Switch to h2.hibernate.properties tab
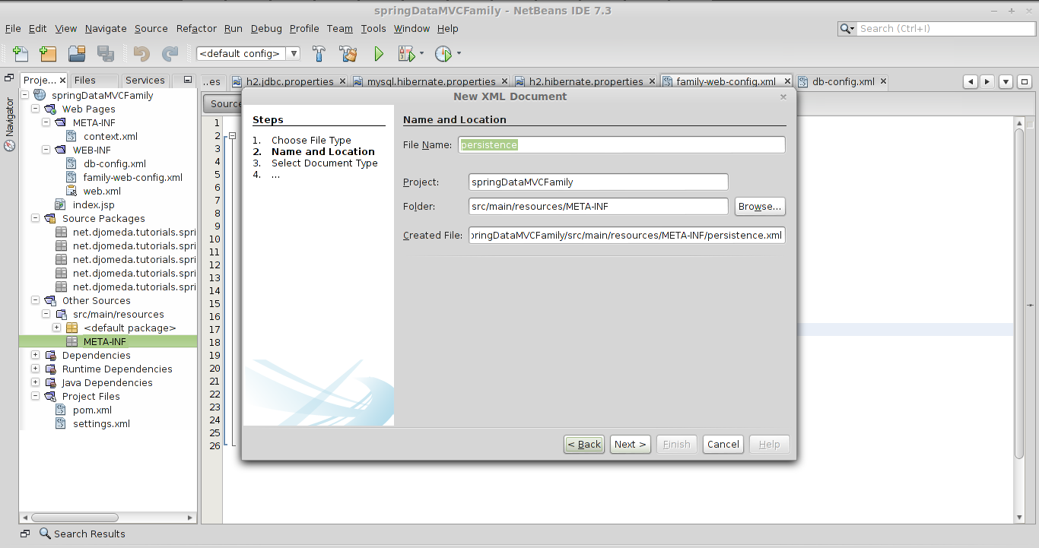 586,81
